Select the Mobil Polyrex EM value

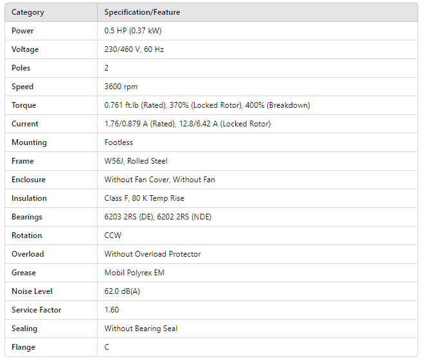pos(134,273)
